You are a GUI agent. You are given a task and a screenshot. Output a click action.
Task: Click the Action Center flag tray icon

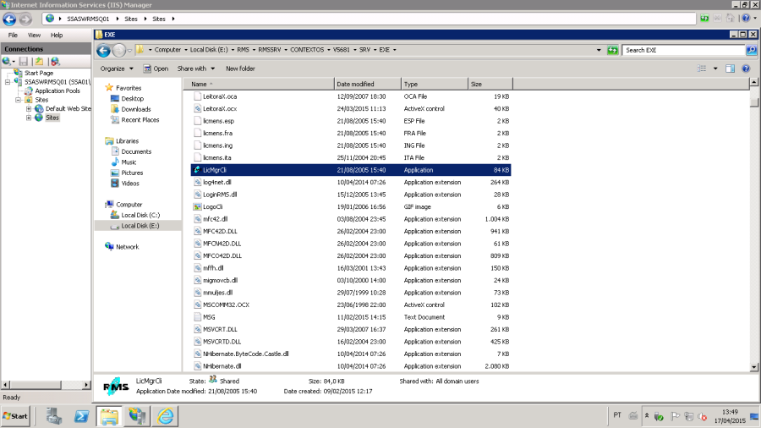pyautogui.click(x=675, y=416)
